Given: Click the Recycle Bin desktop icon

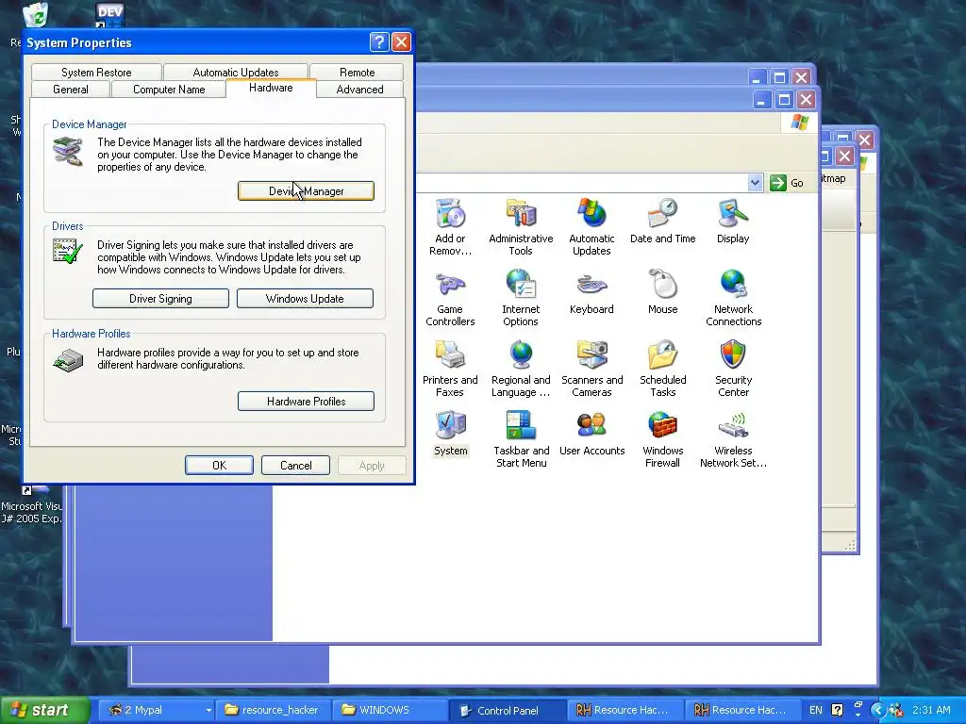Looking at the screenshot, I should [x=35, y=15].
